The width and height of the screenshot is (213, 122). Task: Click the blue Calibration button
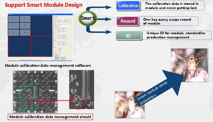(x=128, y=6)
